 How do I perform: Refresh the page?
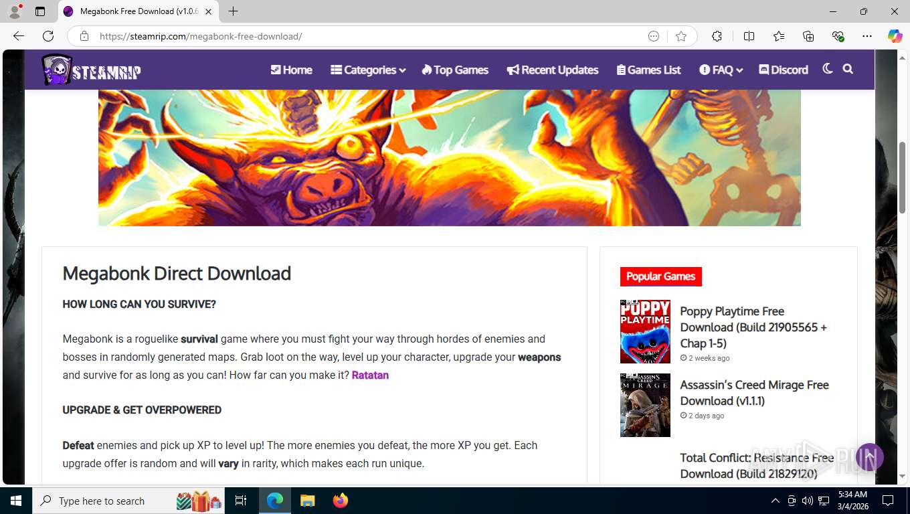point(48,36)
